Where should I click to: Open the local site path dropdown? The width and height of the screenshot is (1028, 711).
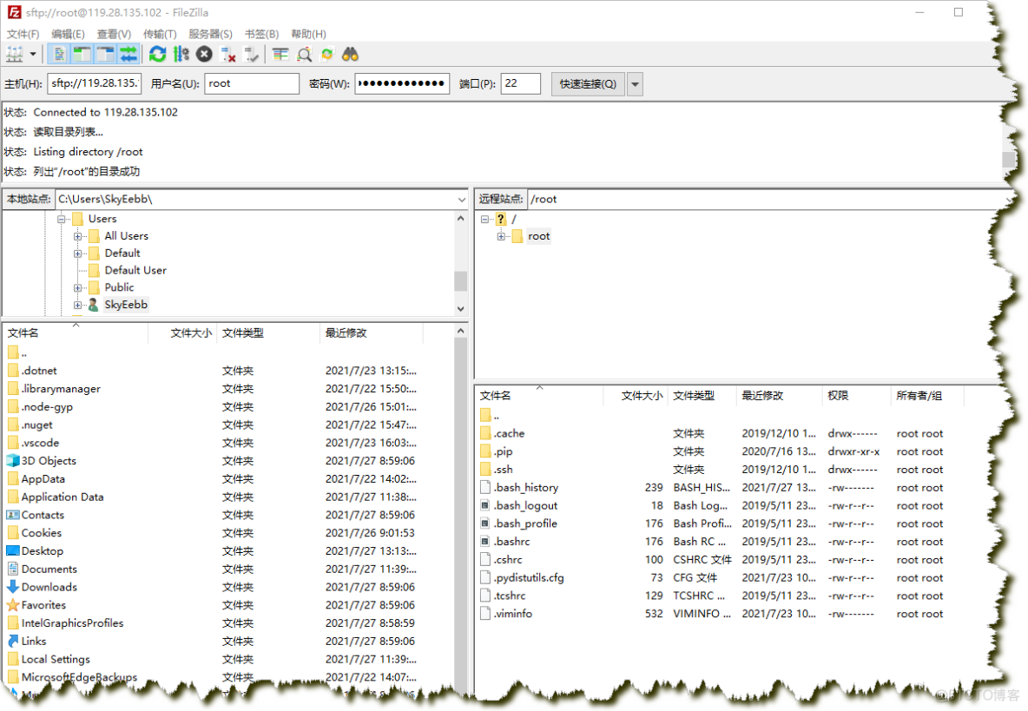461,200
